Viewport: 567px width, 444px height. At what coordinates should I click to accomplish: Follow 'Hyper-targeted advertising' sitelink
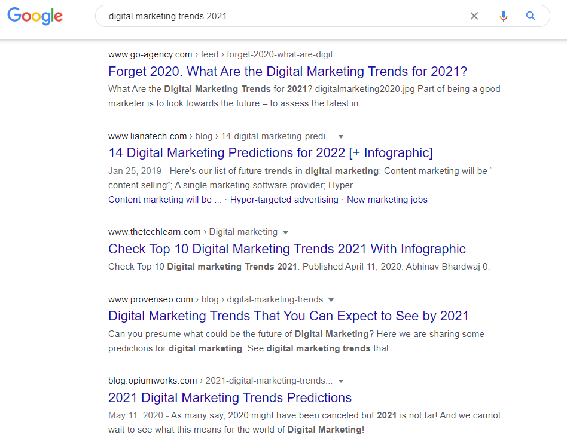pyautogui.click(x=284, y=200)
